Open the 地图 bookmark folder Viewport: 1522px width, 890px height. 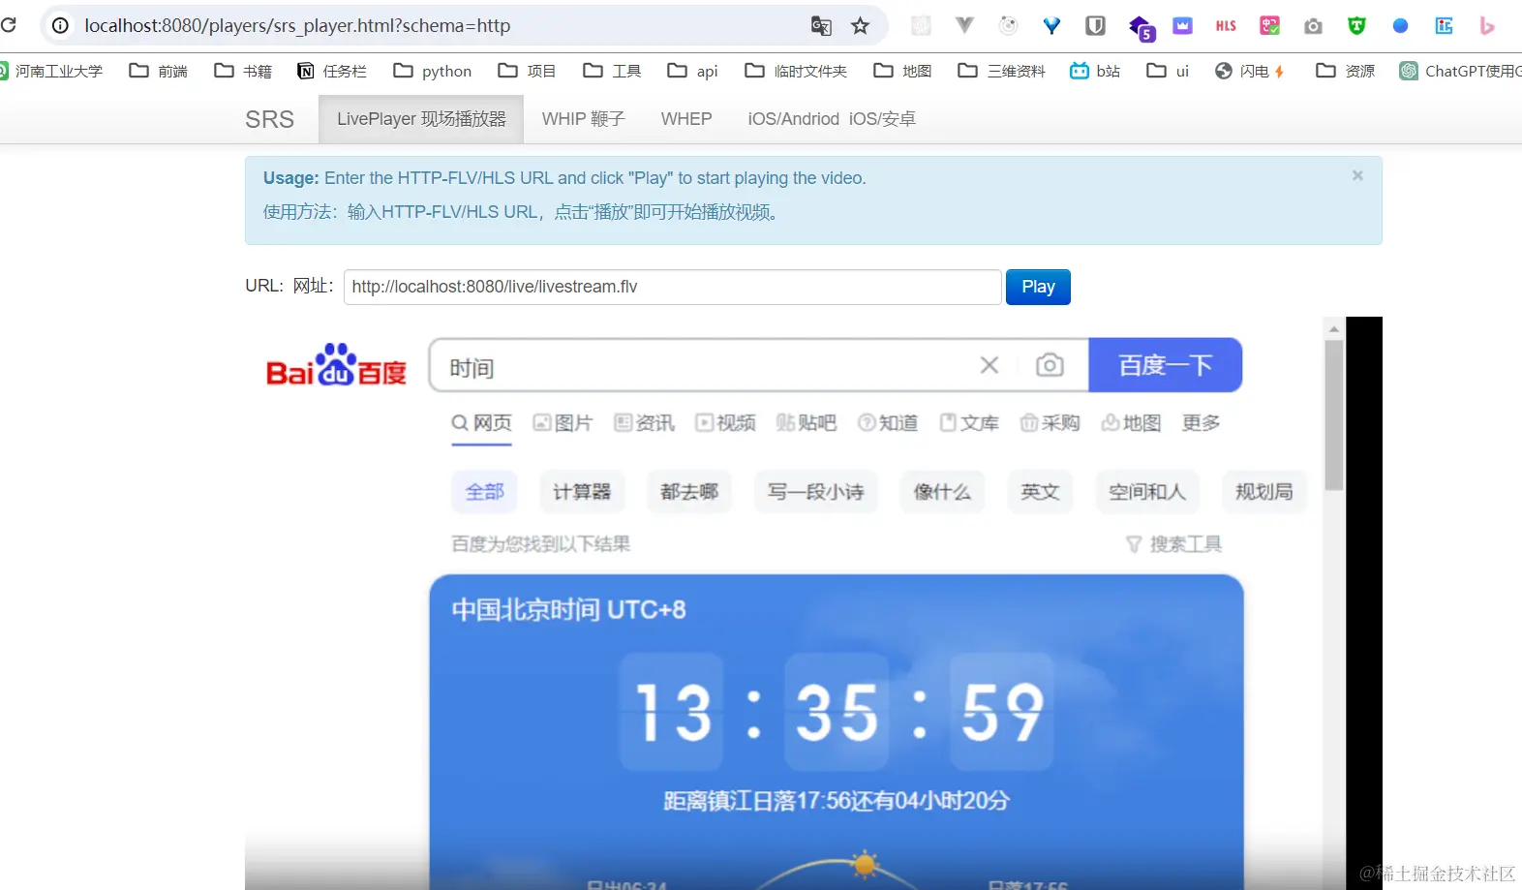(x=902, y=71)
